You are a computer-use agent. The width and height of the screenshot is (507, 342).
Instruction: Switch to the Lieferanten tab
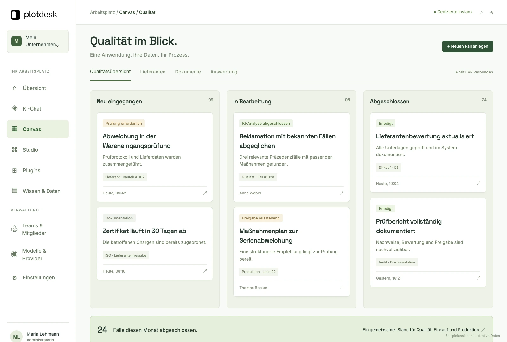coord(153,72)
